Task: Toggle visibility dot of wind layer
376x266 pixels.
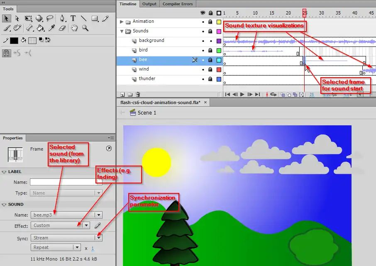Action: click(x=203, y=69)
